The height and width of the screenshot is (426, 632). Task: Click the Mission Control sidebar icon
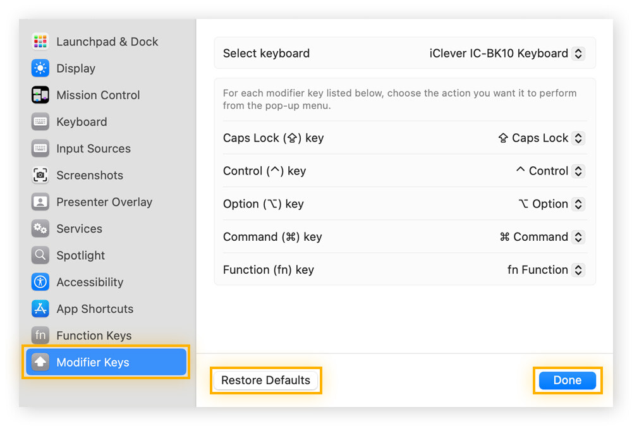(40, 95)
